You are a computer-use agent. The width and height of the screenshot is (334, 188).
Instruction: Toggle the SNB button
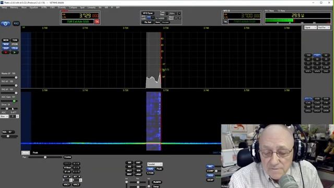pyautogui.click(x=138, y=167)
